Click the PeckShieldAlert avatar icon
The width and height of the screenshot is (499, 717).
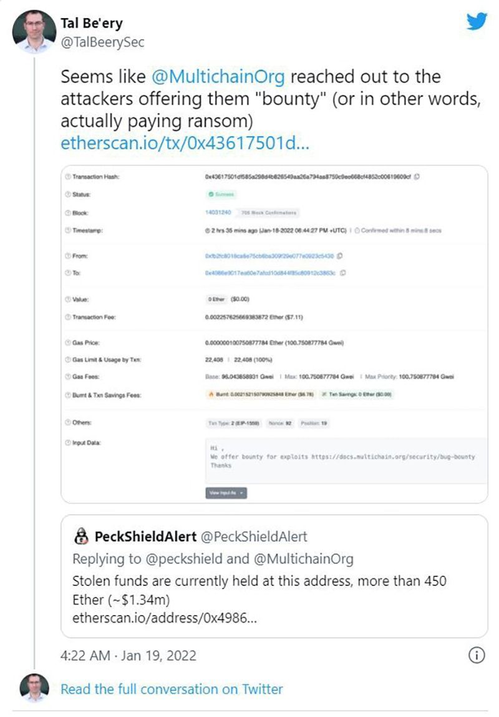point(81,536)
